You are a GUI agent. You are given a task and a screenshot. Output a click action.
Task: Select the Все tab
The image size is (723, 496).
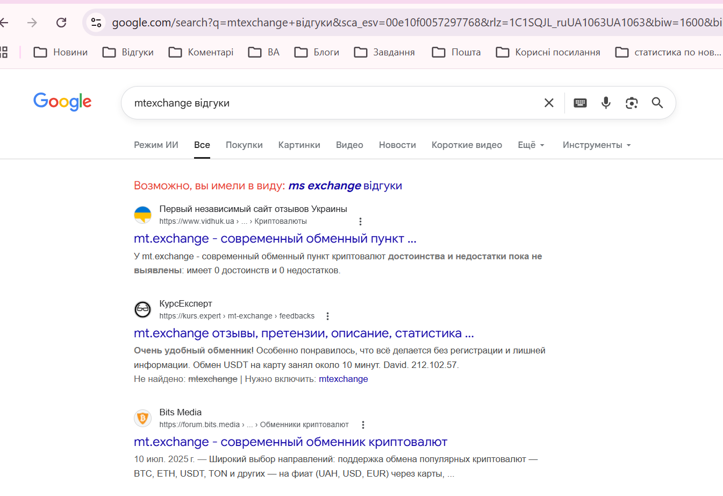(202, 145)
